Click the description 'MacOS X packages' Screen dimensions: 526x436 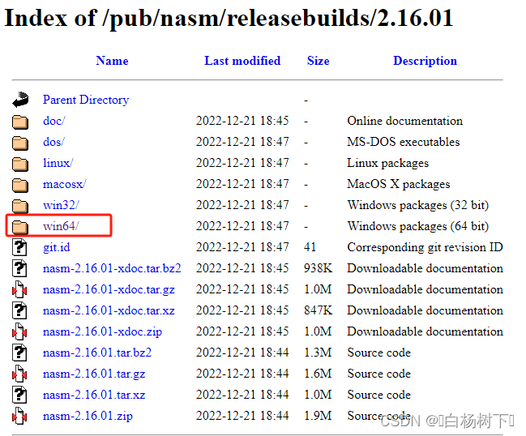(399, 184)
